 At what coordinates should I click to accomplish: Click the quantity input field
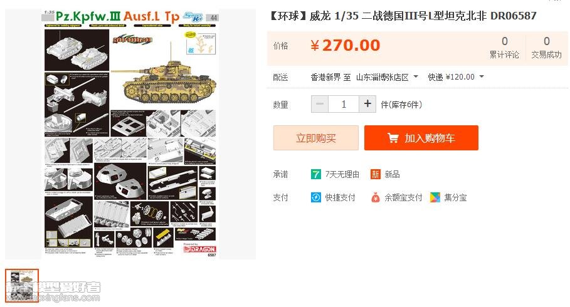[344, 104]
